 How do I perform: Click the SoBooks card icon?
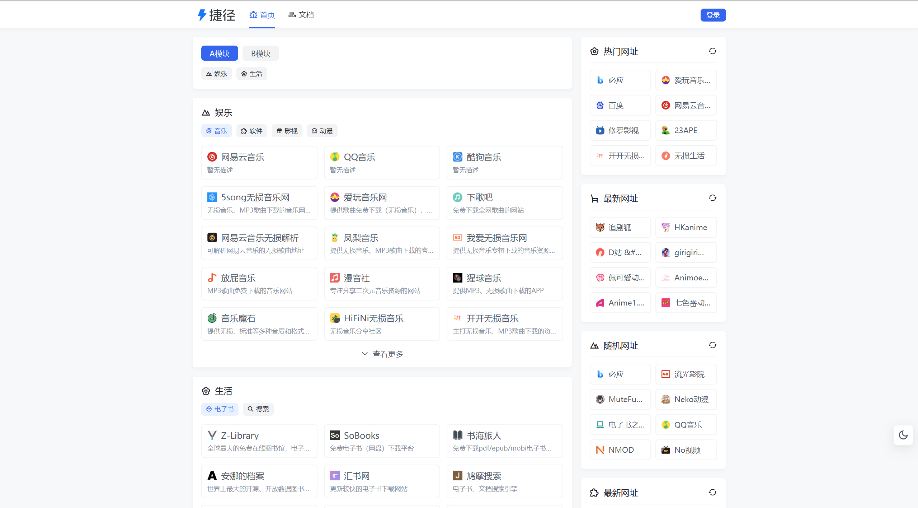[x=335, y=435]
